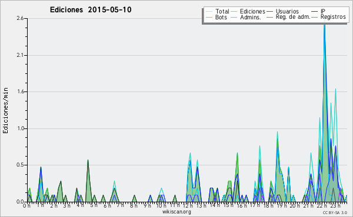This screenshot has width=353, height=217.
Task: Click the cyan Total legend line swatch
Action: [x=209, y=12]
